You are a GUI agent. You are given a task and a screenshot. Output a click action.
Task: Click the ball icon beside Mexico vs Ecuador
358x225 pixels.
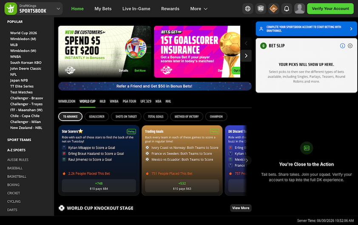[147, 159]
